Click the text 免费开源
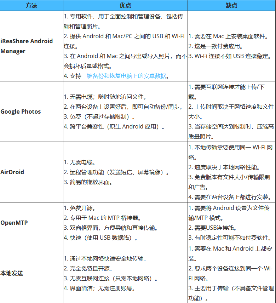The height and width of the screenshot is (303, 276). pyautogui.click(x=81, y=208)
